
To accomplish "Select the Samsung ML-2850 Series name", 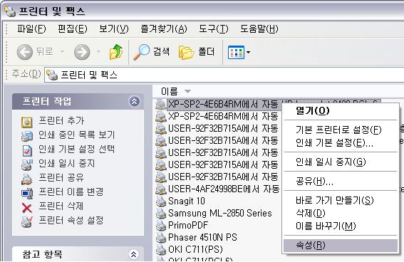I will click(x=220, y=214).
